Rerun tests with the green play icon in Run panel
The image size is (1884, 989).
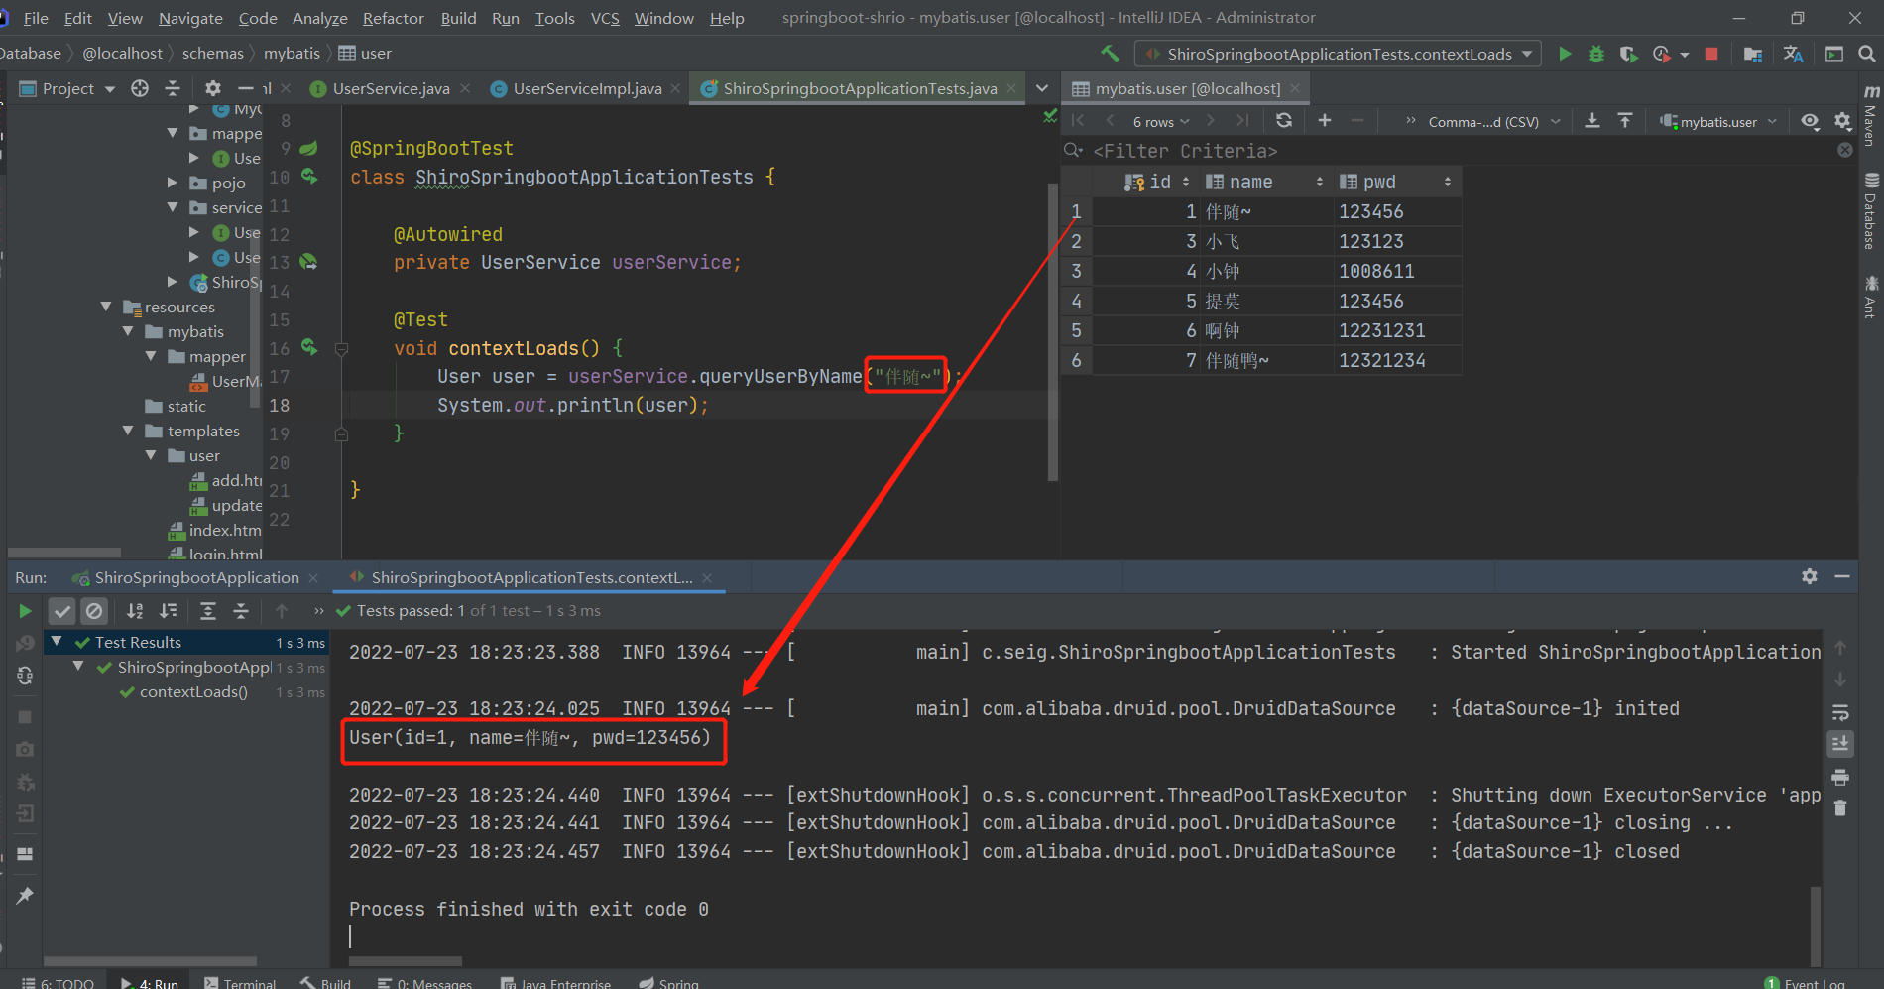25,611
